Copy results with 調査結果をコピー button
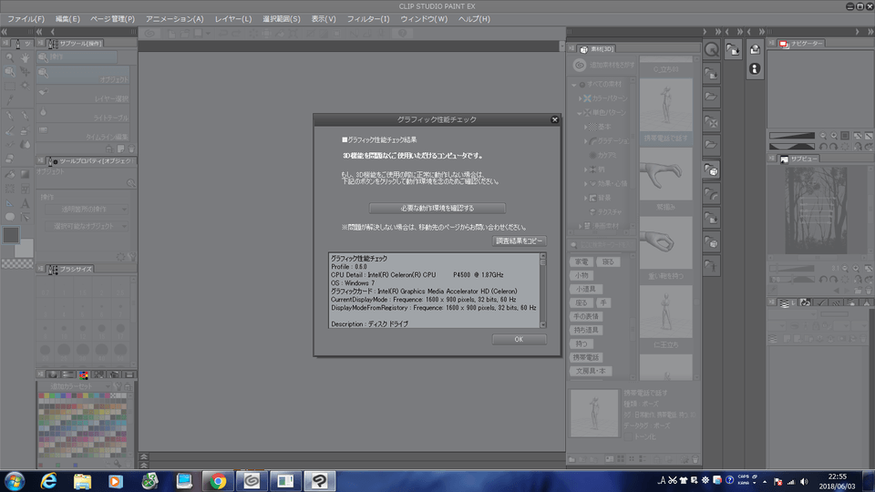Viewport: 875px width, 492px height. click(520, 241)
